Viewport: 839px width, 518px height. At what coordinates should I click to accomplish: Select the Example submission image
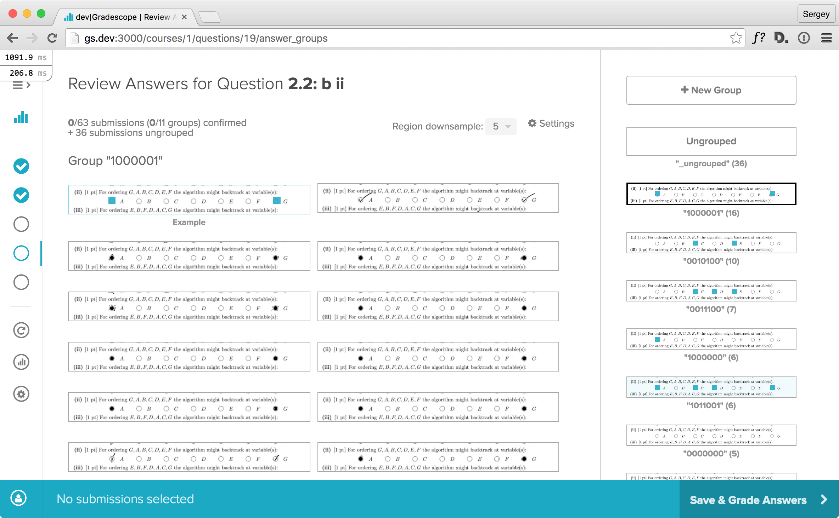tap(189, 200)
